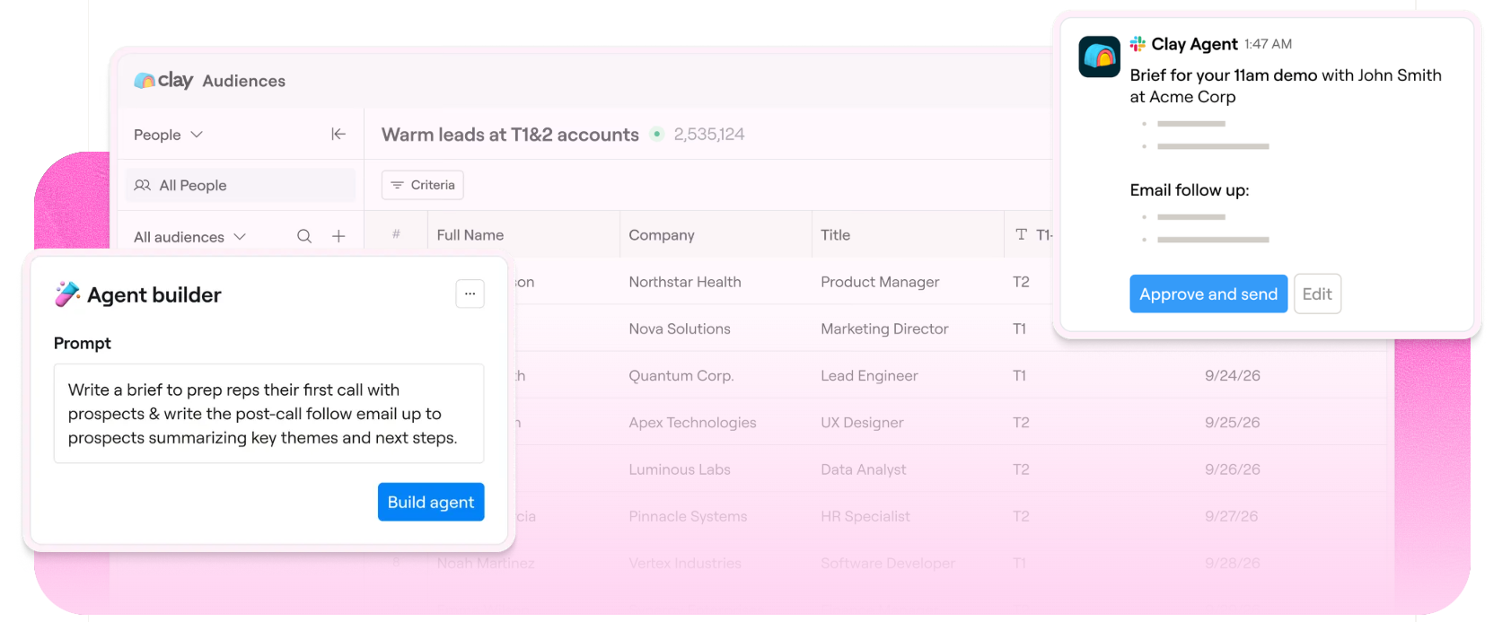Add a new audience with plus icon
Viewport: 1511px width, 622px height.
pyautogui.click(x=338, y=236)
